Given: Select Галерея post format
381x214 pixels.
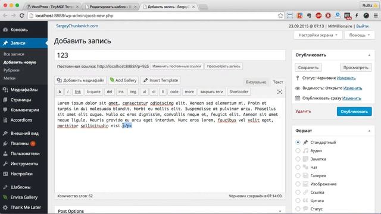Looking at the screenshot, I should [298, 175].
